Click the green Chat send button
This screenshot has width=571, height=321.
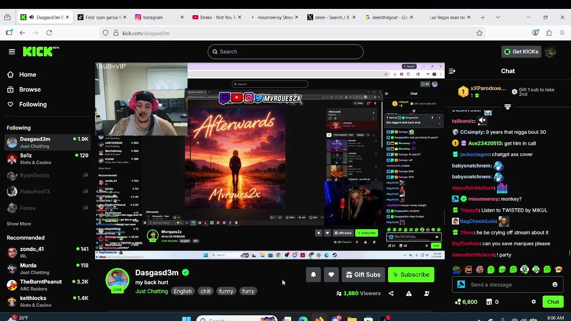pos(553,302)
